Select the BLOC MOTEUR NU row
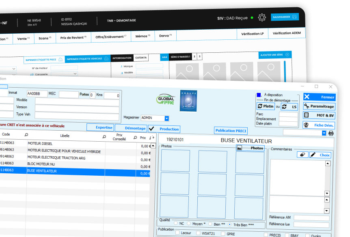The image size is (350, 237). coord(75,165)
